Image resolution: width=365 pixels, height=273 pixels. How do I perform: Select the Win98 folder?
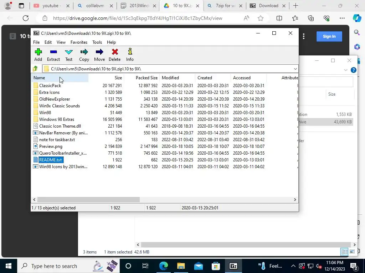tap(45, 112)
